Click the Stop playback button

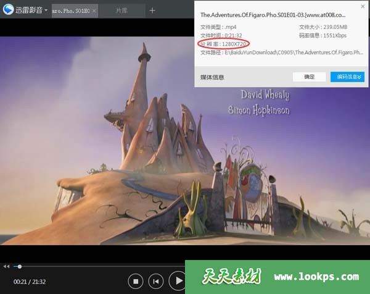pyautogui.click(x=136, y=281)
